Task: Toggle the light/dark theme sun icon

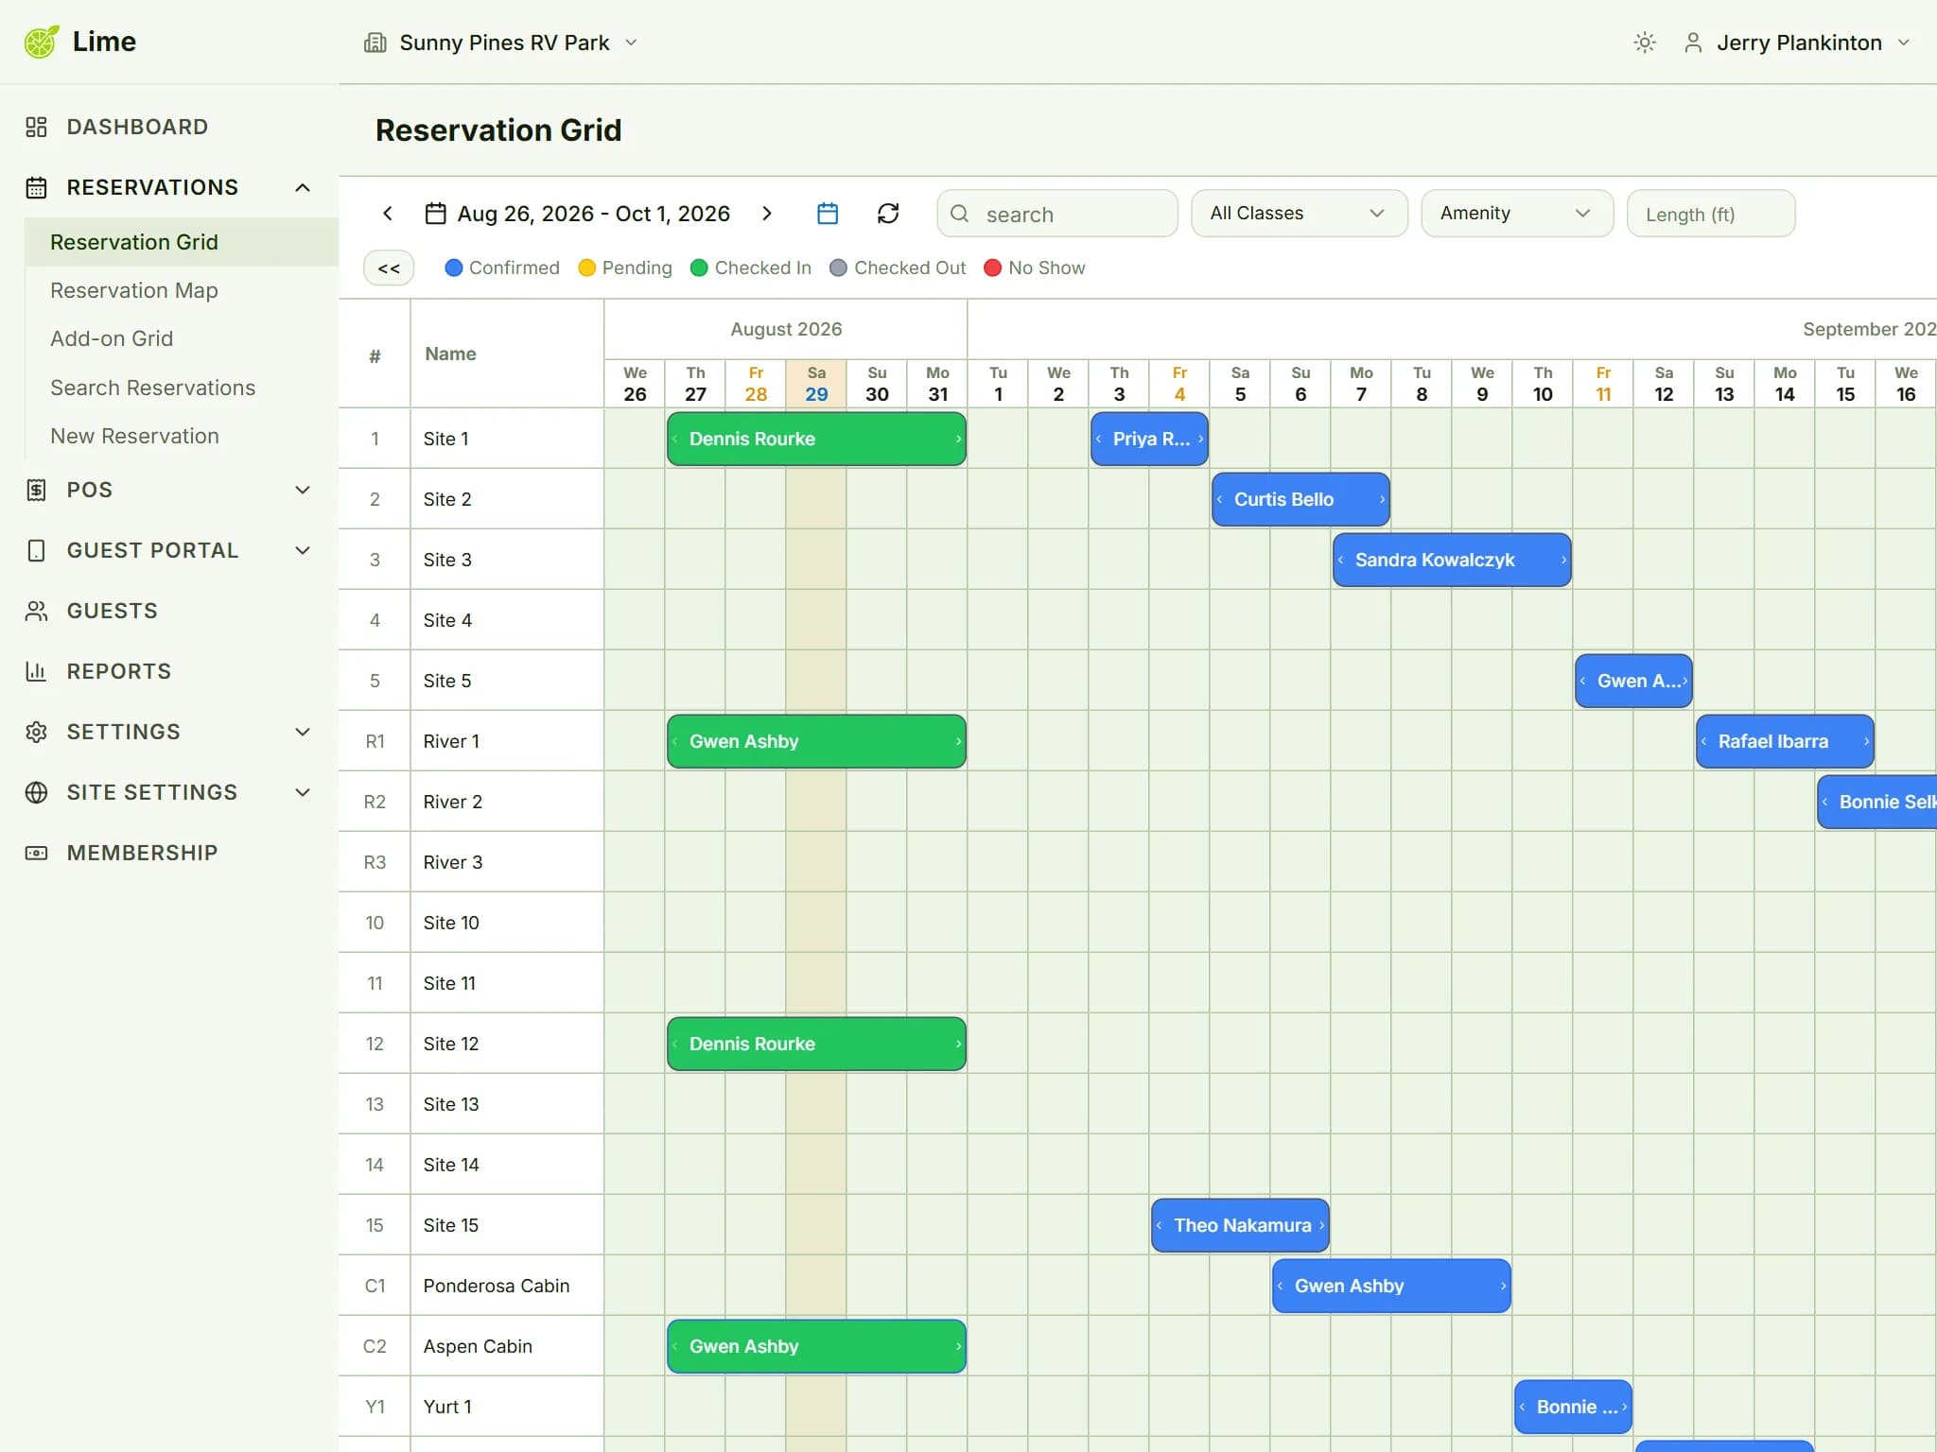Action: click(x=1645, y=43)
